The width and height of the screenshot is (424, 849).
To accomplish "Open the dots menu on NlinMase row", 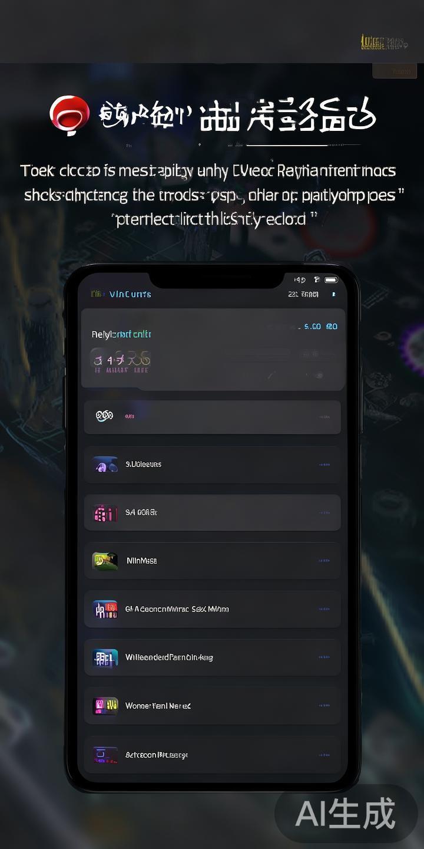I will tap(324, 561).
